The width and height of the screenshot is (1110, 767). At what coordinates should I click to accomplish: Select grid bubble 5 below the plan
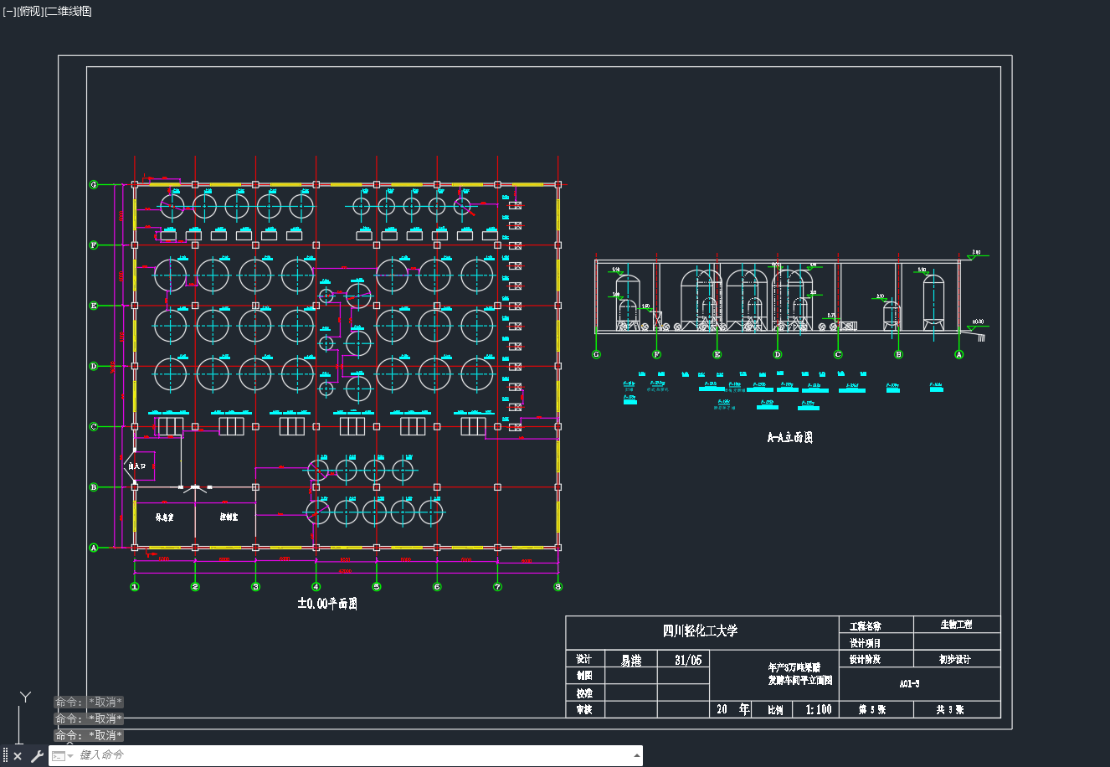[x=377, y=587]
